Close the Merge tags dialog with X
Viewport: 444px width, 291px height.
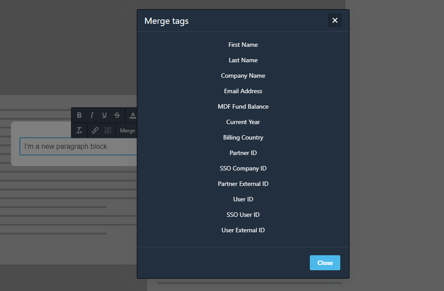335,20
